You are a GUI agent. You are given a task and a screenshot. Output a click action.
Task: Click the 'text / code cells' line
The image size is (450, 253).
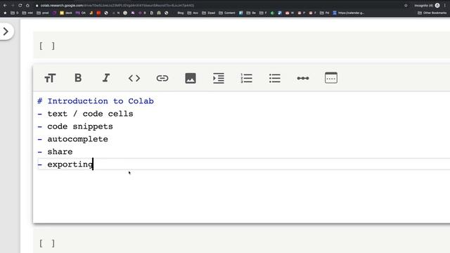(x=90, y=114)
